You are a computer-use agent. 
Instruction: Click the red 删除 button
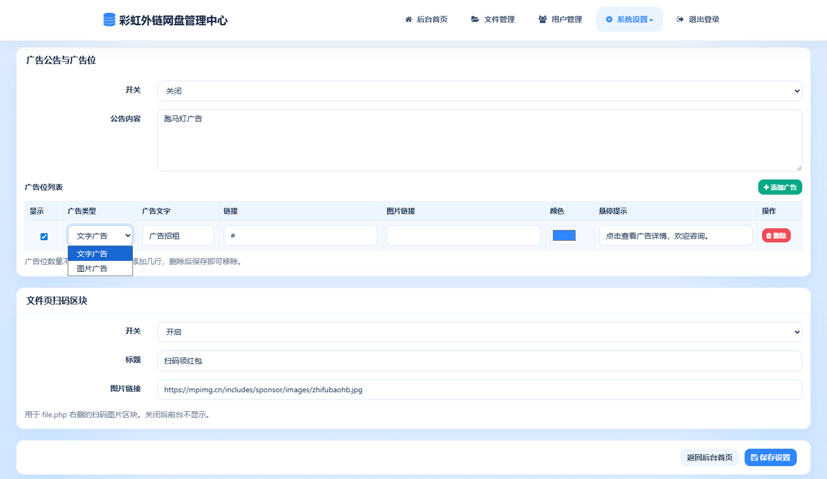pyautogui.click(x=776, y=236)
